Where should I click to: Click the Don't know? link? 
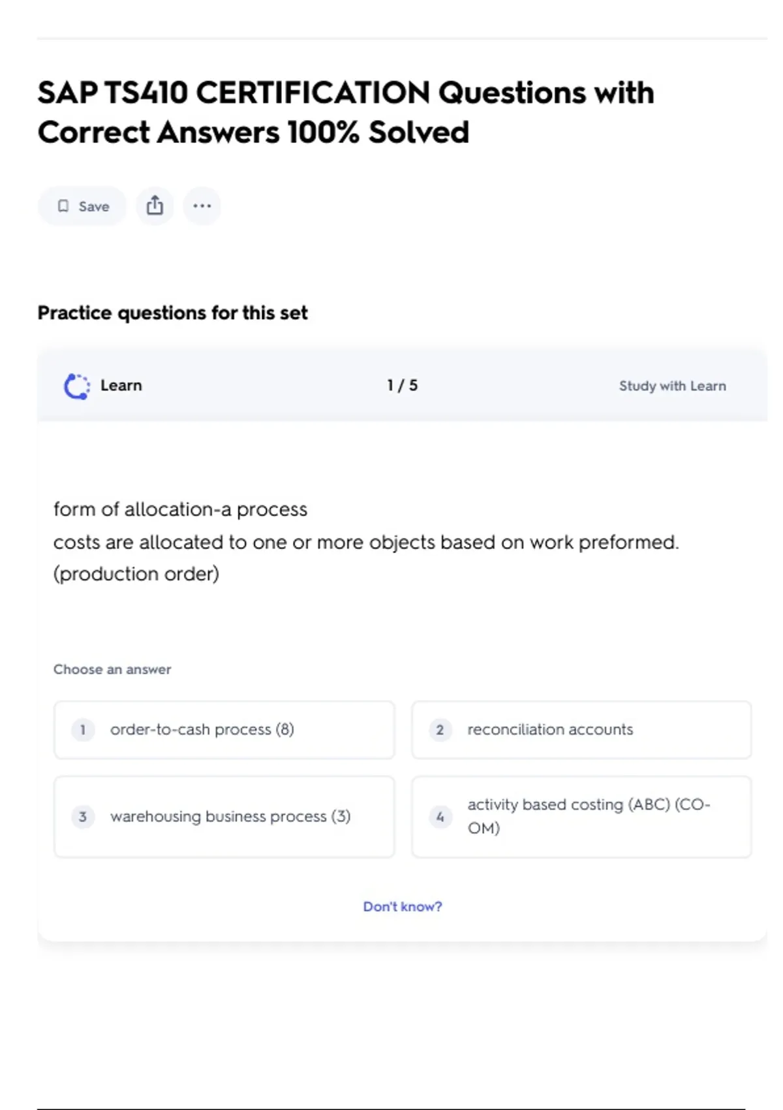coord(403,906)
